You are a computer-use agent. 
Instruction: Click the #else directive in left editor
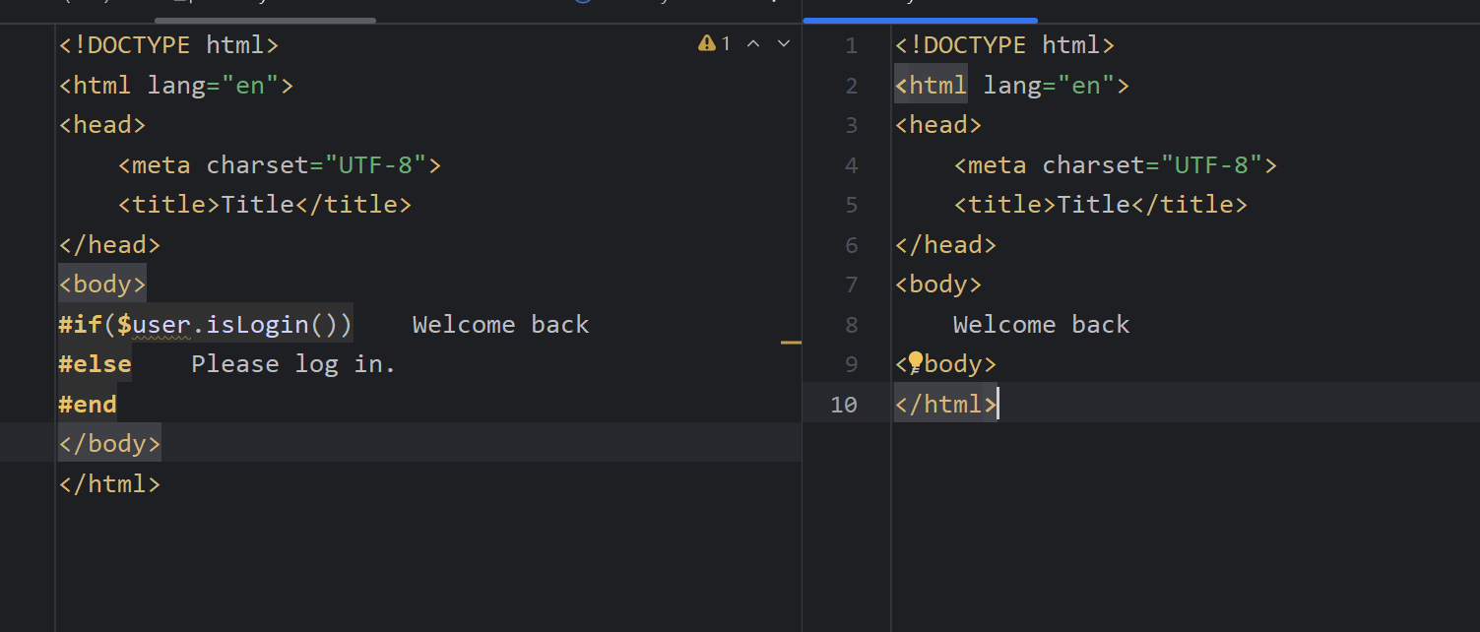95,364
